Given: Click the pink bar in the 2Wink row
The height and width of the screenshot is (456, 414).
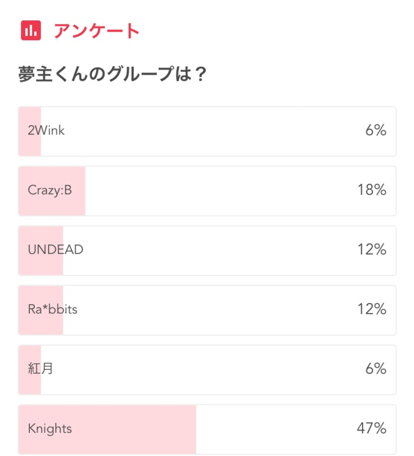Looking at the screenshot, I should point(30,131).
